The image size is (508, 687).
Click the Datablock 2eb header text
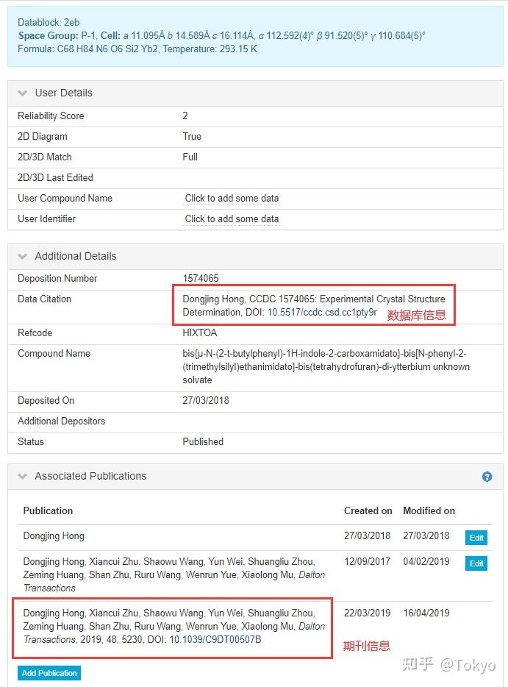pos(48,22)
